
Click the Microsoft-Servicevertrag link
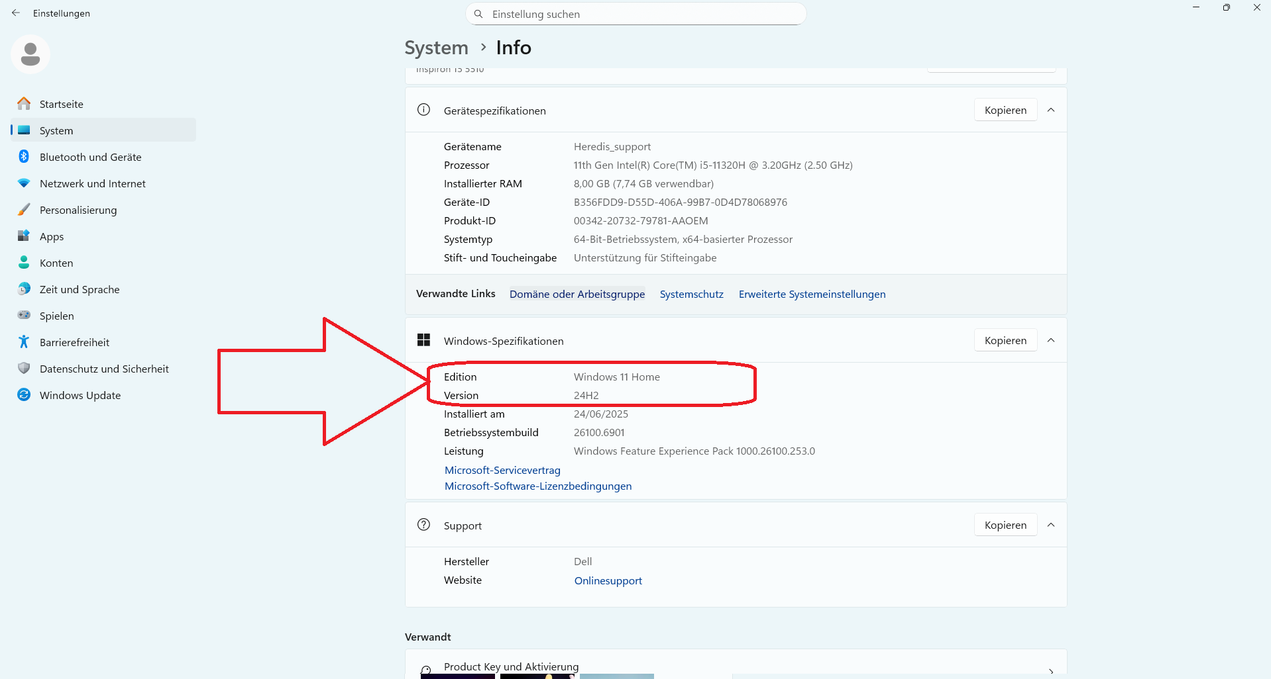tap(502, 470)
